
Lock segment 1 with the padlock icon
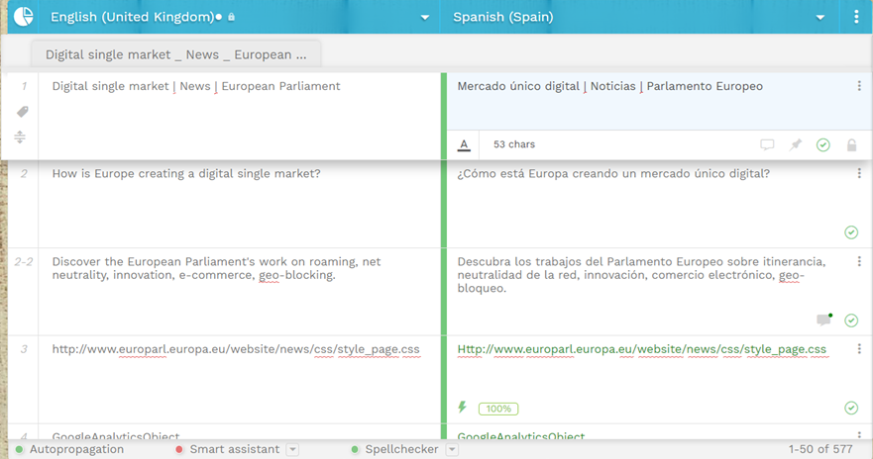coord(851,144)
